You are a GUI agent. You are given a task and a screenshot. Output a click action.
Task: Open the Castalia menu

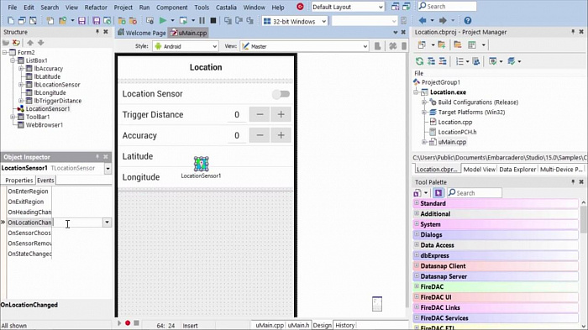tap(226, 7)
